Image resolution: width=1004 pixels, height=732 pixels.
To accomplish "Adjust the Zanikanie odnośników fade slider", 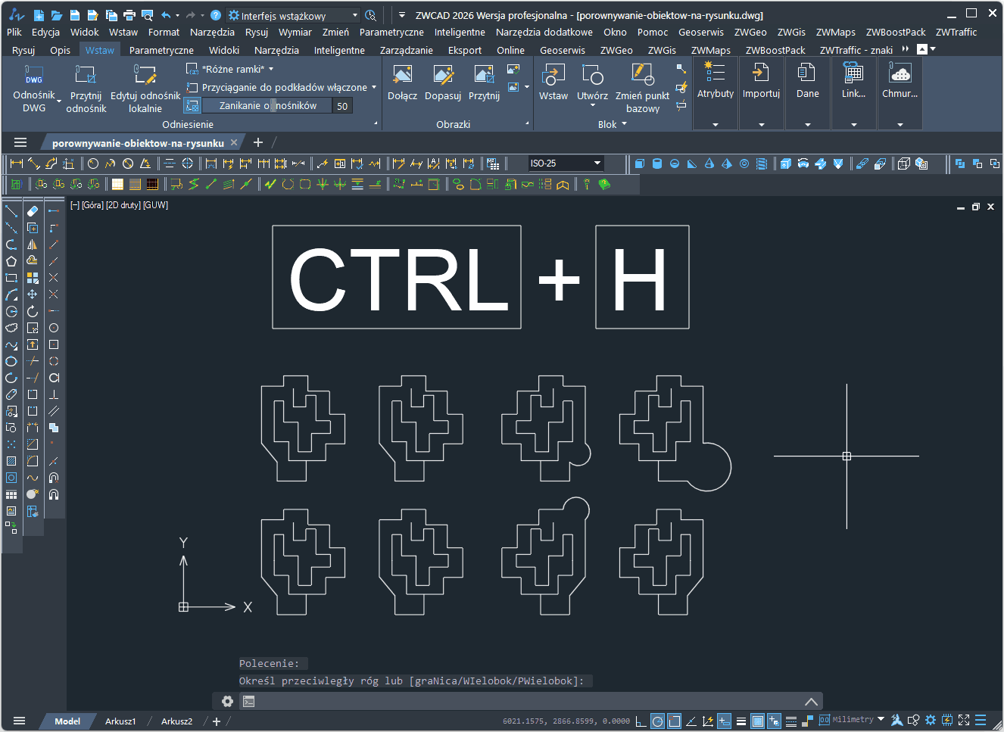I will (x=269, y=106).
